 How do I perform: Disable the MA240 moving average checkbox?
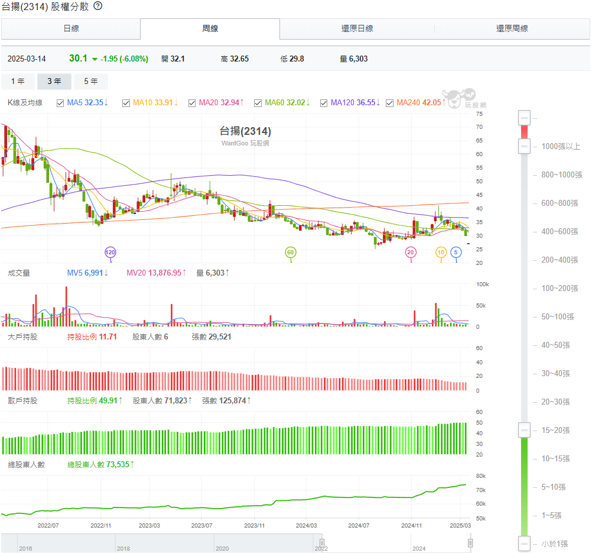pos(389,103)
